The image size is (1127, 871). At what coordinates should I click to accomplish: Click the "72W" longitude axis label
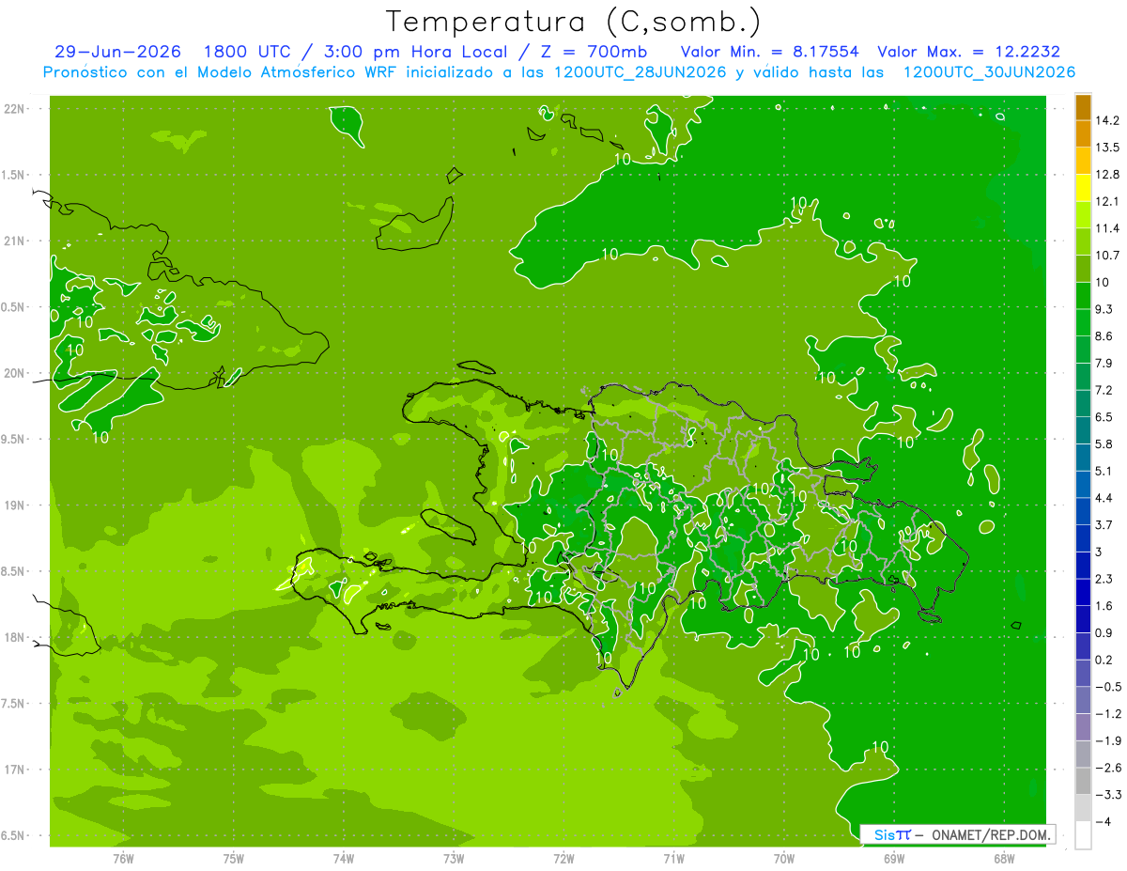point(563,859)
